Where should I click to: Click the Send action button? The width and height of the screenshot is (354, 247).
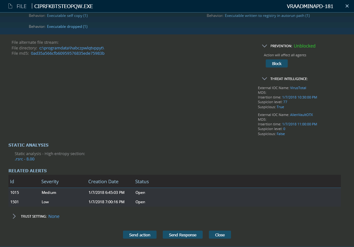pos(140,234)
